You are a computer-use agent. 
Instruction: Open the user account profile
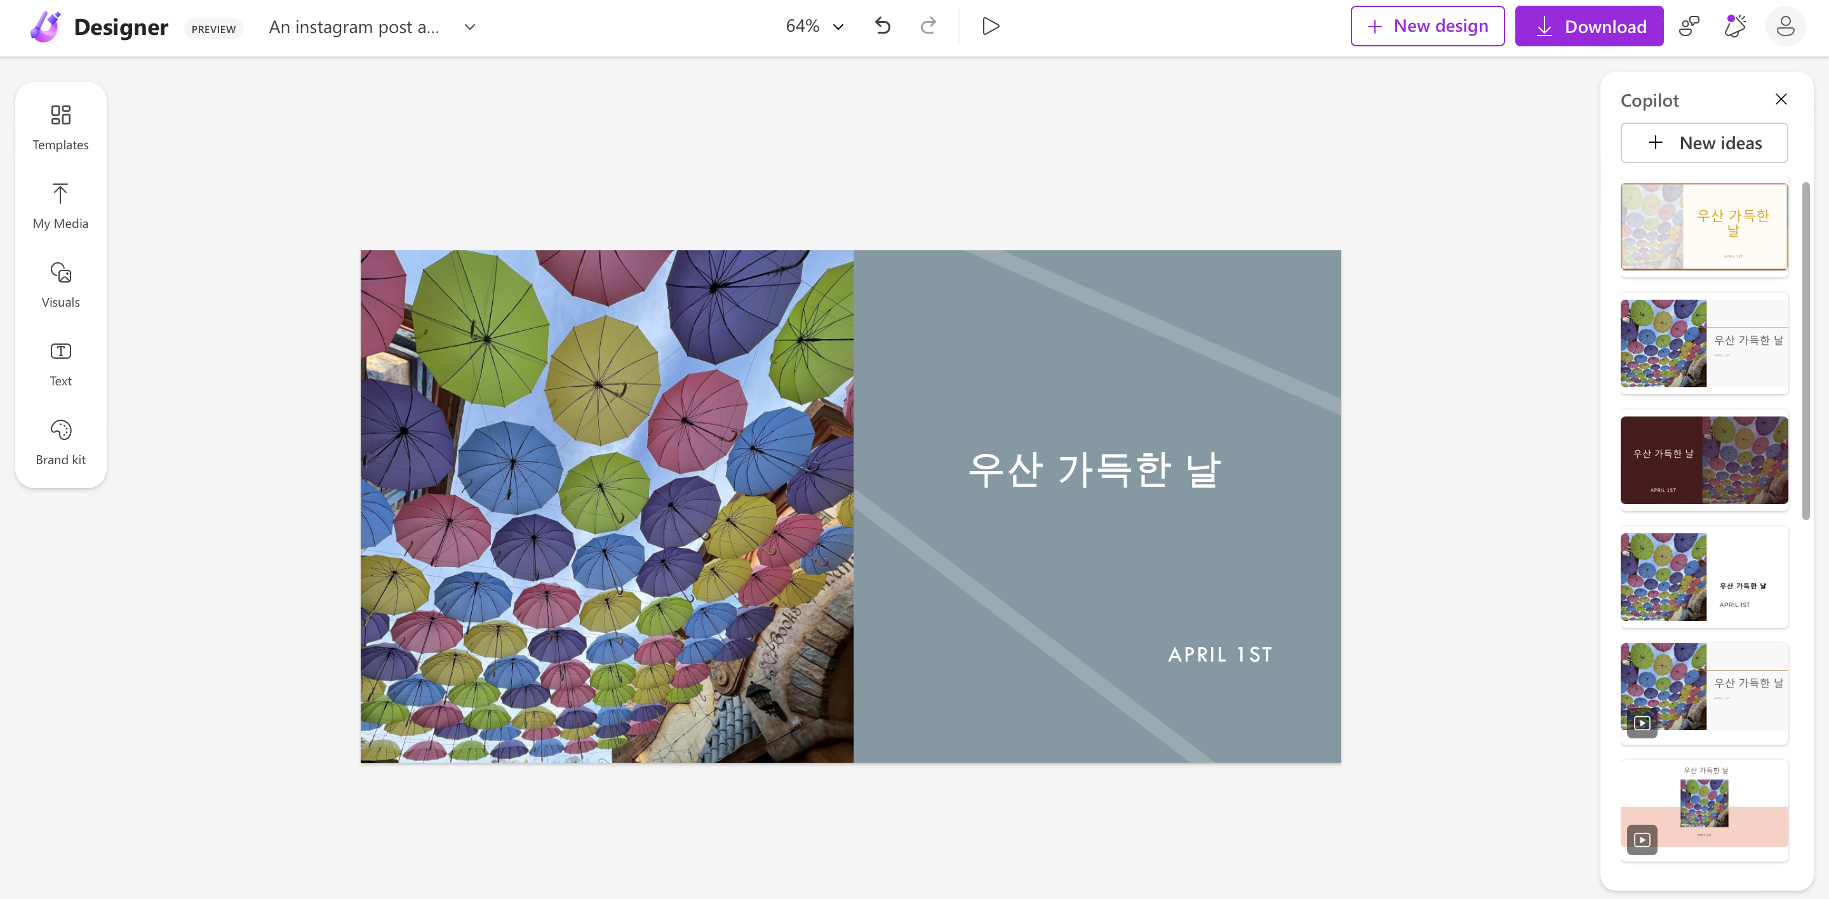pos(1785,26)
